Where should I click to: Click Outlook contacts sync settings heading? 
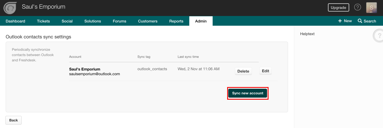[x=38, y=37]
